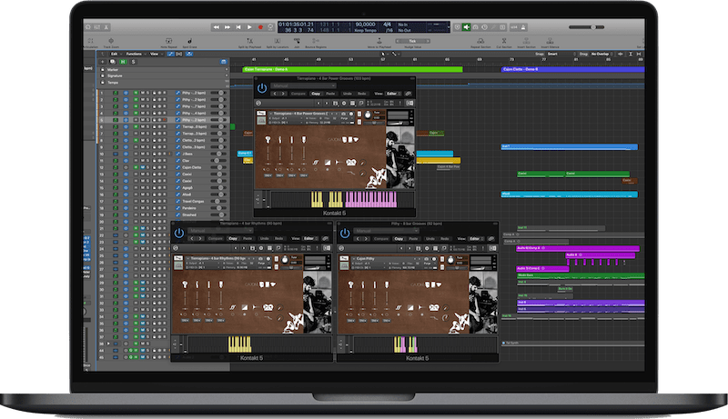
Task: Click Copy in the top plugin window
Action: tap(316, 94)
